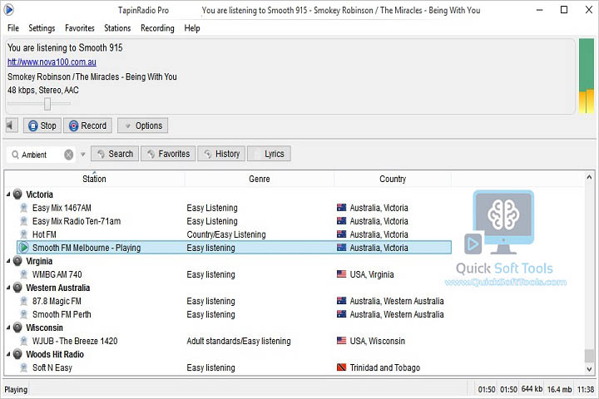
Task: Stop the current playback
Action: pyautogui.click(x=42, y=126)
